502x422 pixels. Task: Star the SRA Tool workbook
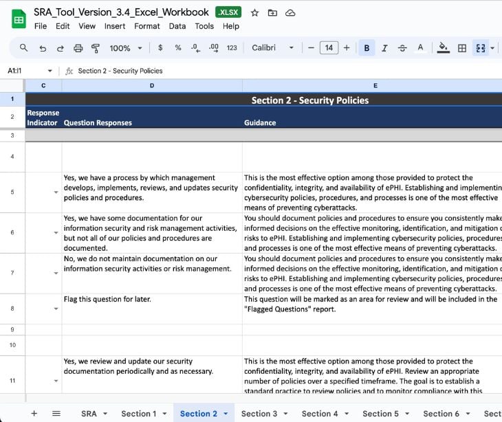(254, 12)
